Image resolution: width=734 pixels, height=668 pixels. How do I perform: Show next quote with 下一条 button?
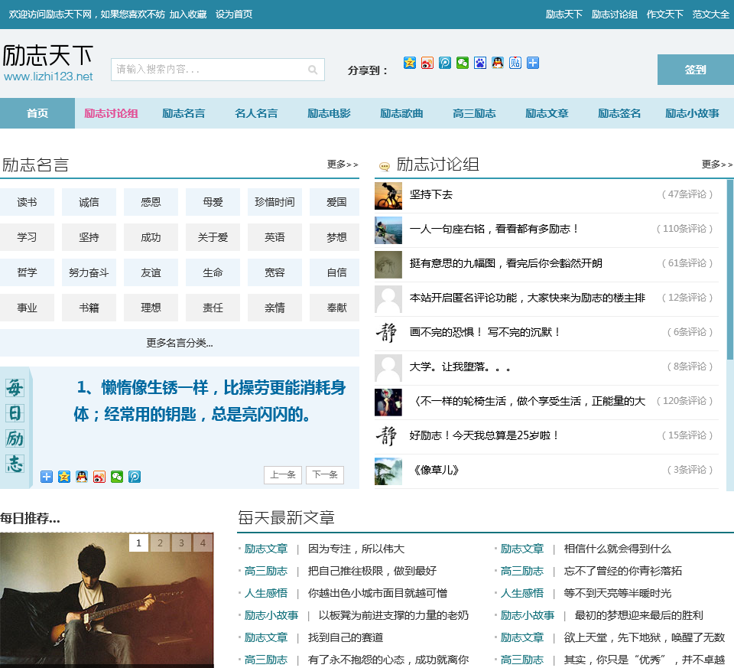324,475
